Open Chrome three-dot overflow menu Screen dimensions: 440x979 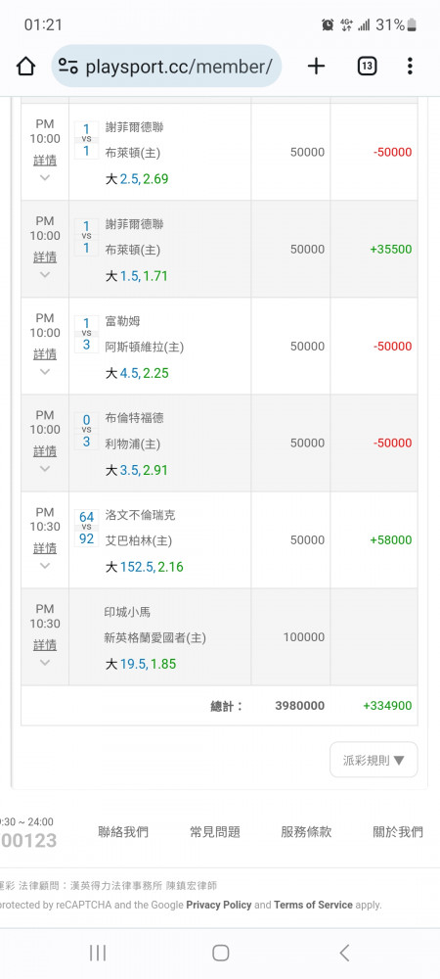[x=410, y=66]
